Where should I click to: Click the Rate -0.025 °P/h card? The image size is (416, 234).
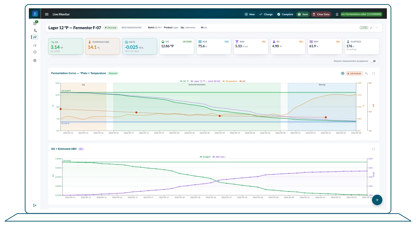(x=140, y=46)
